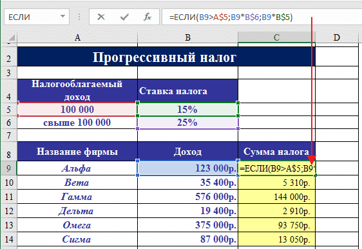Select the 'Сигма' company cell

77,239
